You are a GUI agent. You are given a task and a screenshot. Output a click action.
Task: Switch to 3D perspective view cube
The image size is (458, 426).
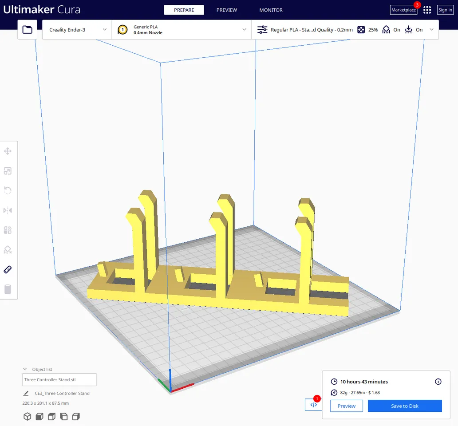click(x=27, y=416)
